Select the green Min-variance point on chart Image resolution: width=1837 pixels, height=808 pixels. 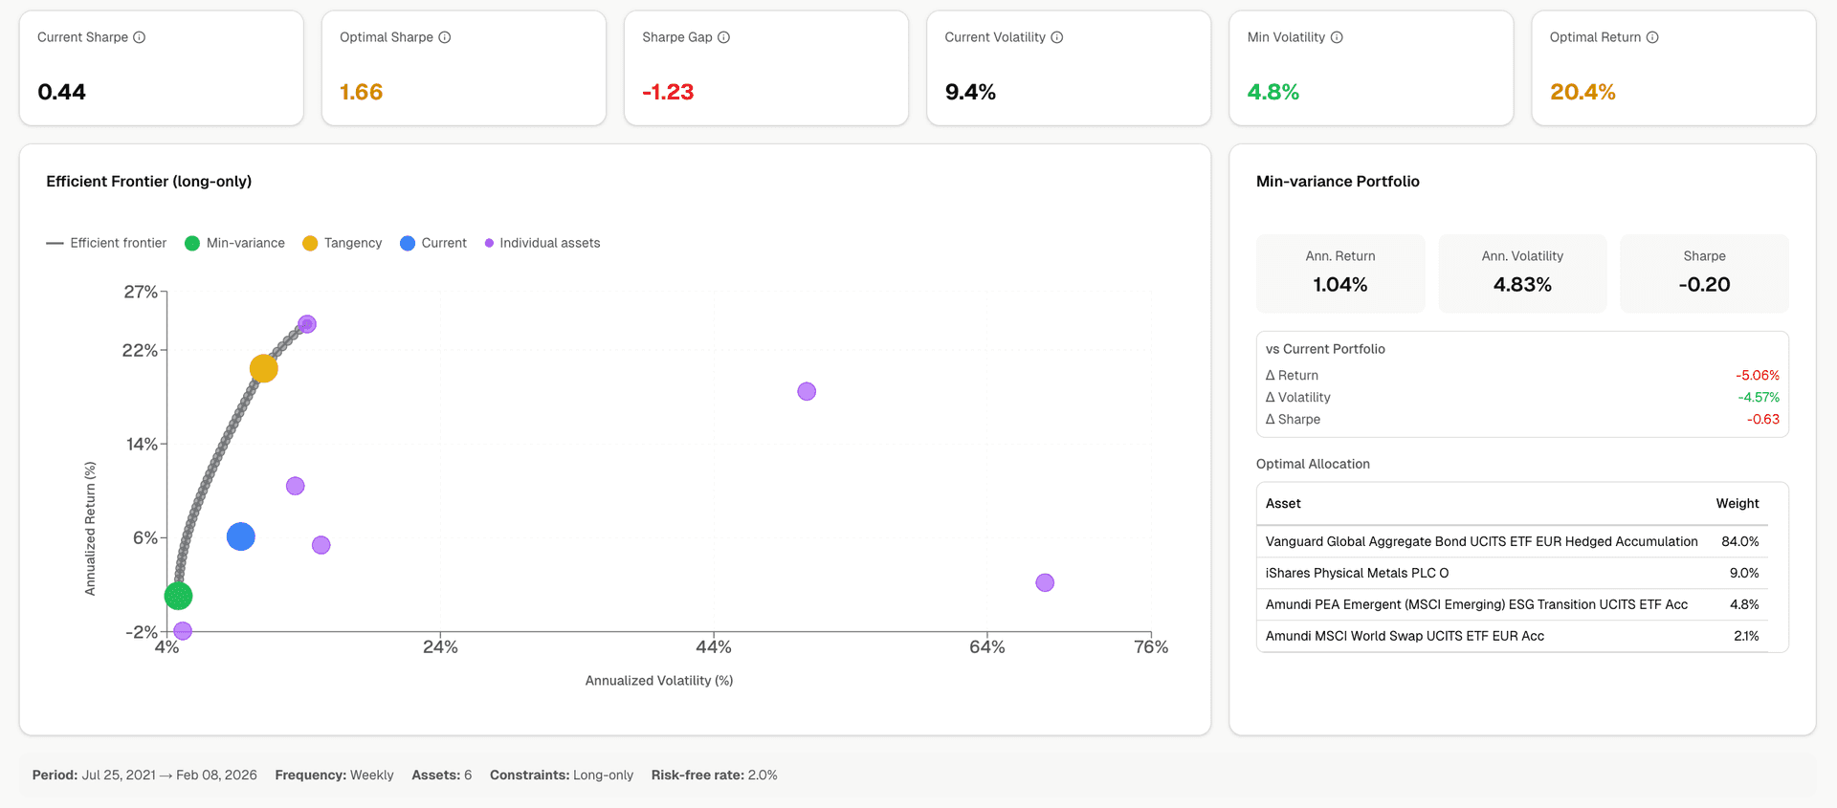click(178, 596)
